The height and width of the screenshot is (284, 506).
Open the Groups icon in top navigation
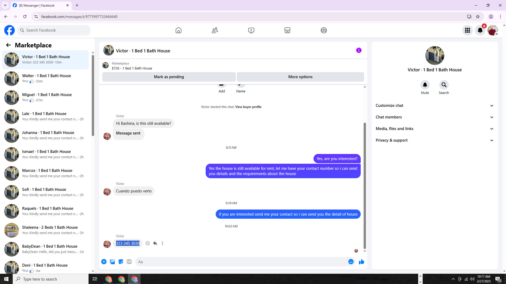coord(324,30)
